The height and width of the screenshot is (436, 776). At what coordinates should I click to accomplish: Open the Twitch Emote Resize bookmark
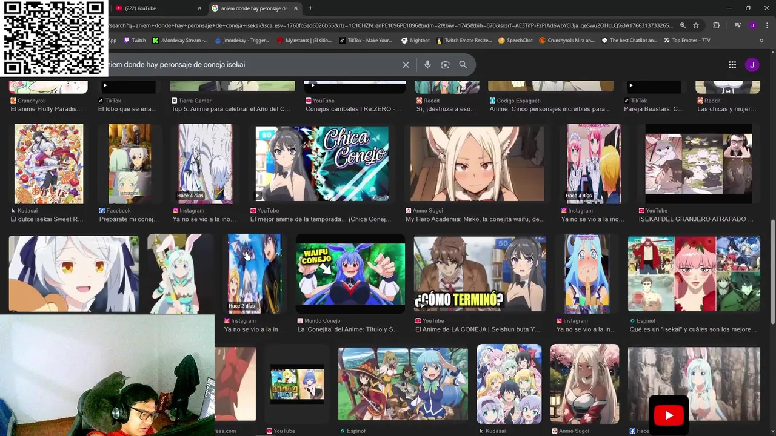(463, 41)
